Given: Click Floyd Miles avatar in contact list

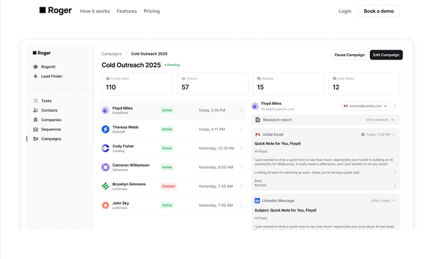Looking at the screenshot, I should [106, 110].
